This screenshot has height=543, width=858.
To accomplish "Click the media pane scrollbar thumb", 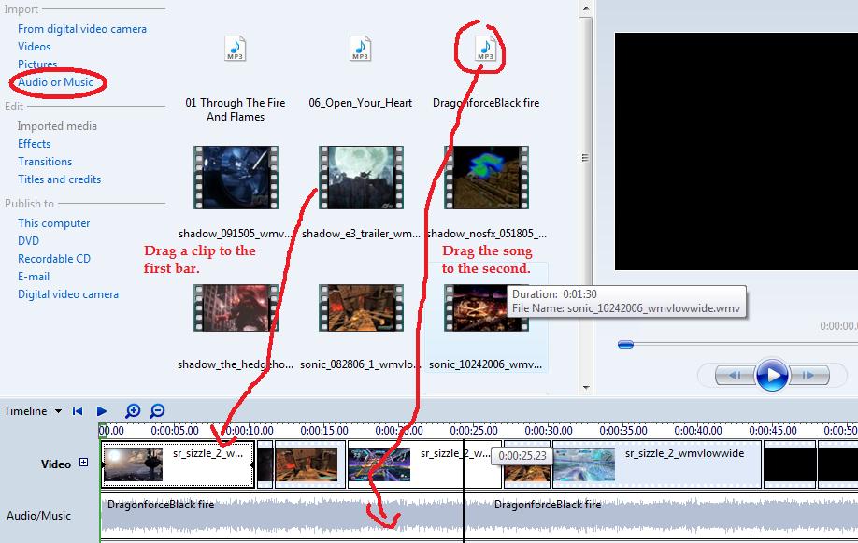I will pyautogui.click(x=585, y=158).
